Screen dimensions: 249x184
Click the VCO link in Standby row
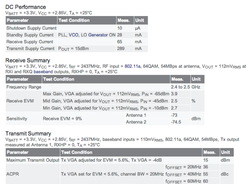(74, 35)
